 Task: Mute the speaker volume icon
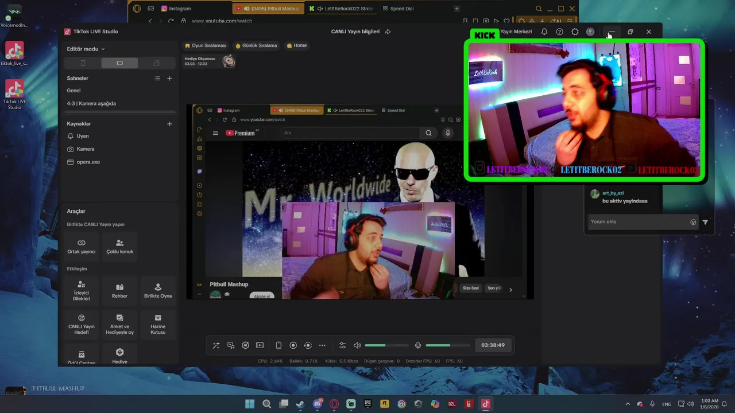pyautogui.click(x=357, y=345)
